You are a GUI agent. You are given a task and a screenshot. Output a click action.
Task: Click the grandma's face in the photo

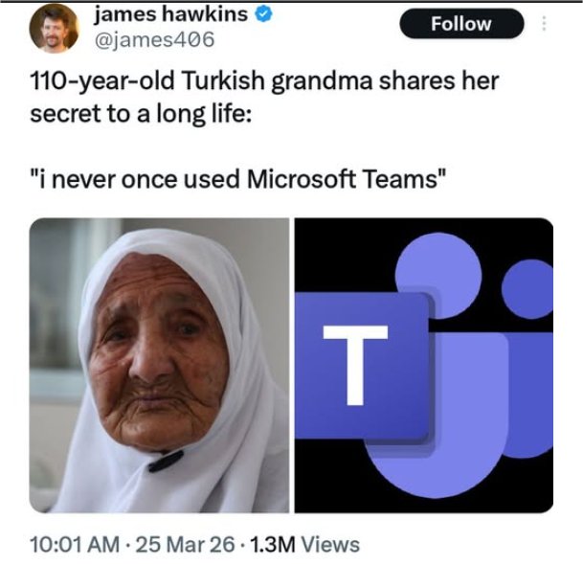[158, 353]
